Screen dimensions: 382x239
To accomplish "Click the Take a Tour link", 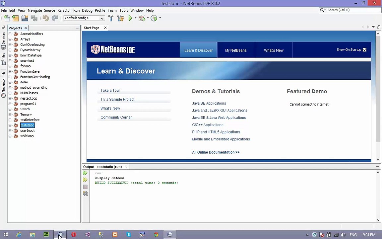I will tap(110, 91).
